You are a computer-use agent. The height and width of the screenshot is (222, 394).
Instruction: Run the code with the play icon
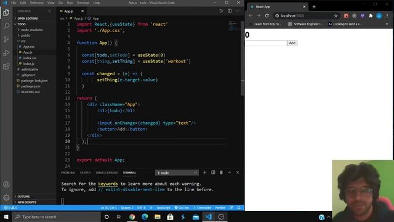[x=221, y=11]
